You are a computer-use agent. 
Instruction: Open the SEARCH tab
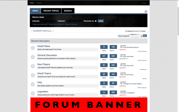click(x=68, y=11)
